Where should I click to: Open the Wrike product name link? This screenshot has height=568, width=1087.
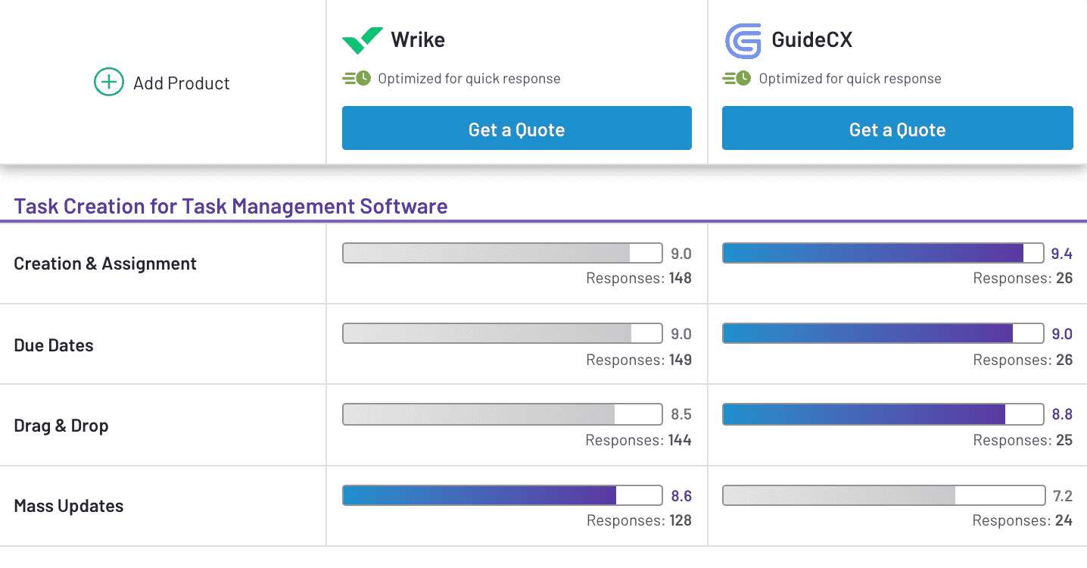(418, 39)
